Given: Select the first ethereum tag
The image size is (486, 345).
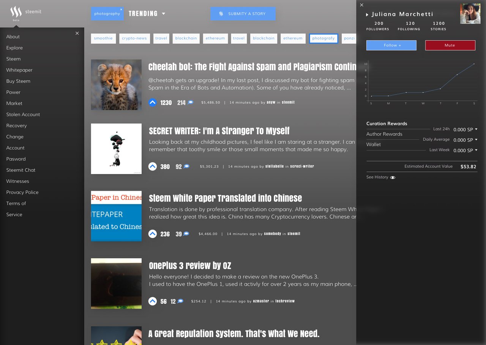Looking at the screenshot, I should (215, 38).
